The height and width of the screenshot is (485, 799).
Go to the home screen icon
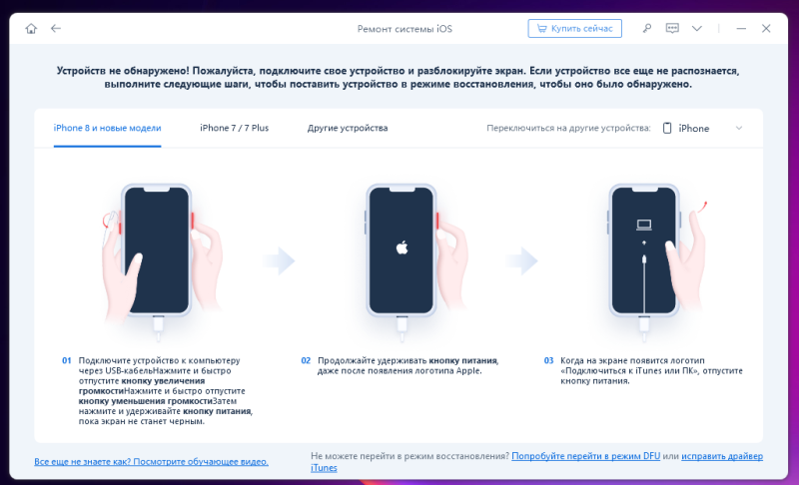[x=31, y=29]
